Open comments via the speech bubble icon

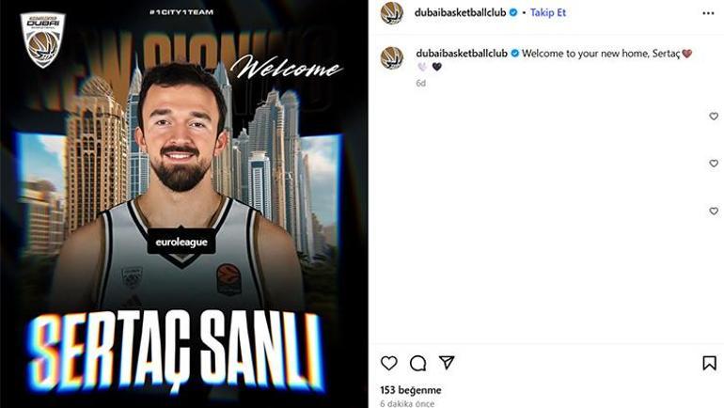[x=417, y=363]
